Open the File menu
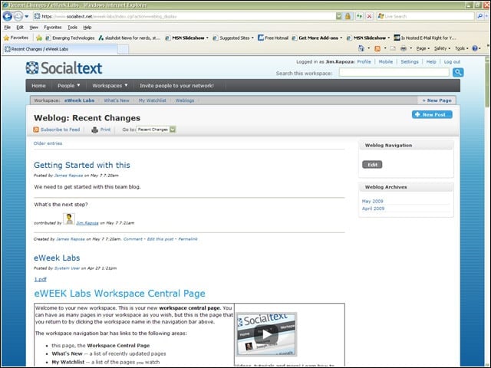 [7, 28]
